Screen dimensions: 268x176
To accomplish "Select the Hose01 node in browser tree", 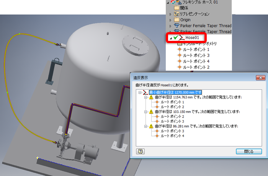I will (192, 37).
